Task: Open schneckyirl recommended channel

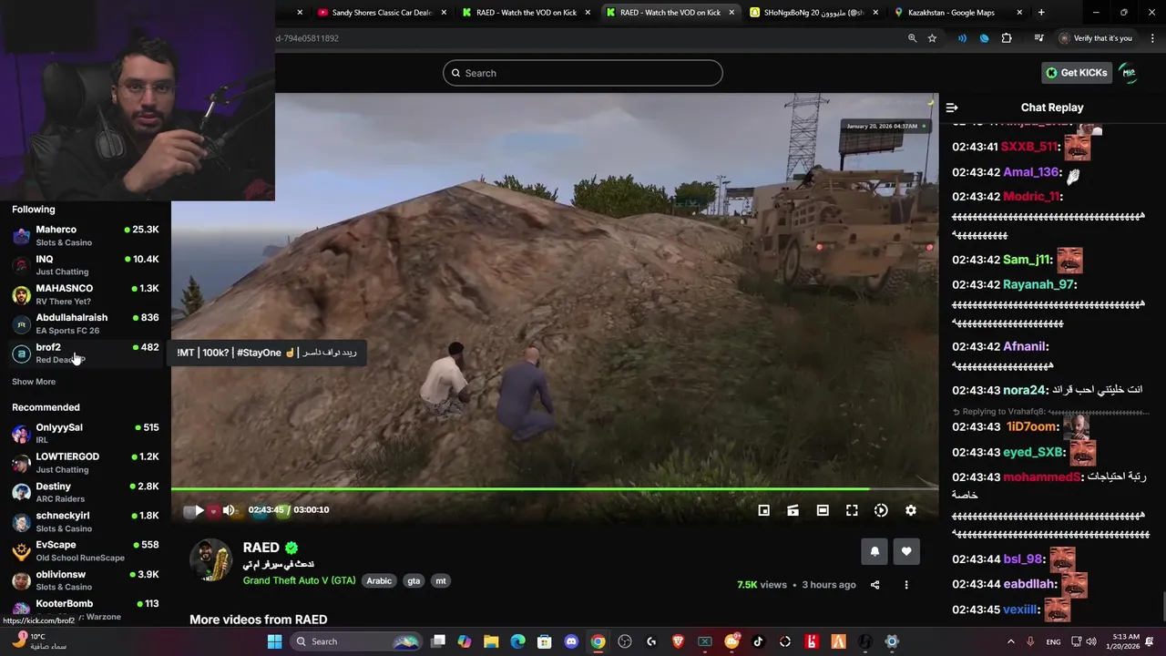Action: coord(86,522)
